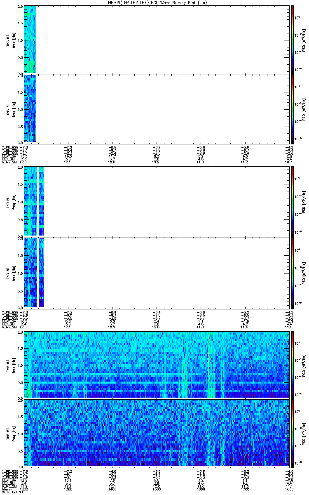Click the 'THE B∥ freq [Hz]' axis label

pos(11,433)
